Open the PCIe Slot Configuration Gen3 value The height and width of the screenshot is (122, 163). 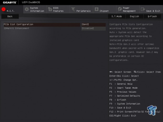pos(94,24)
